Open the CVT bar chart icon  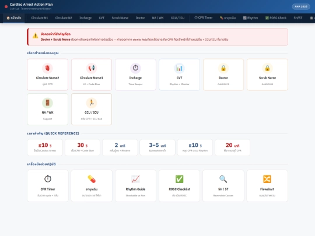pos(179,68)
